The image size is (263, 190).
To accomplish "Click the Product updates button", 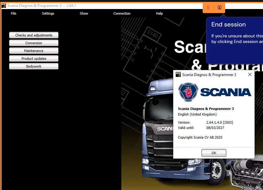I will point(34,59).
